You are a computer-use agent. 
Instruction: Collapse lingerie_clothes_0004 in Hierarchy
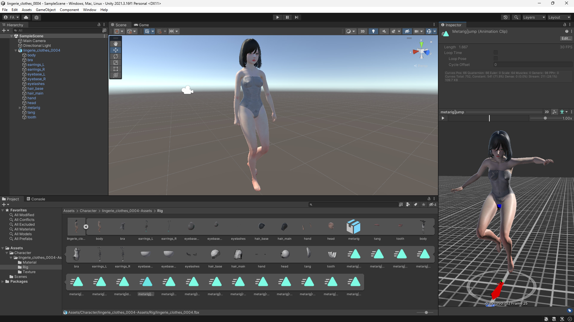click(16, 50)
